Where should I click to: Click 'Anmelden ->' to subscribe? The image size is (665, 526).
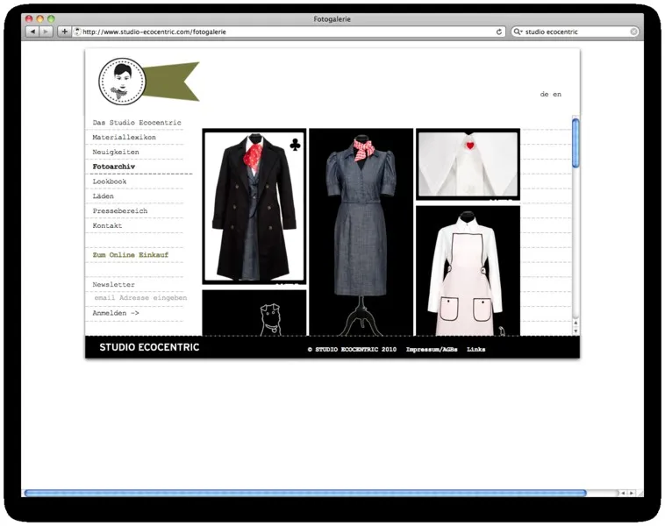[115, 313]
